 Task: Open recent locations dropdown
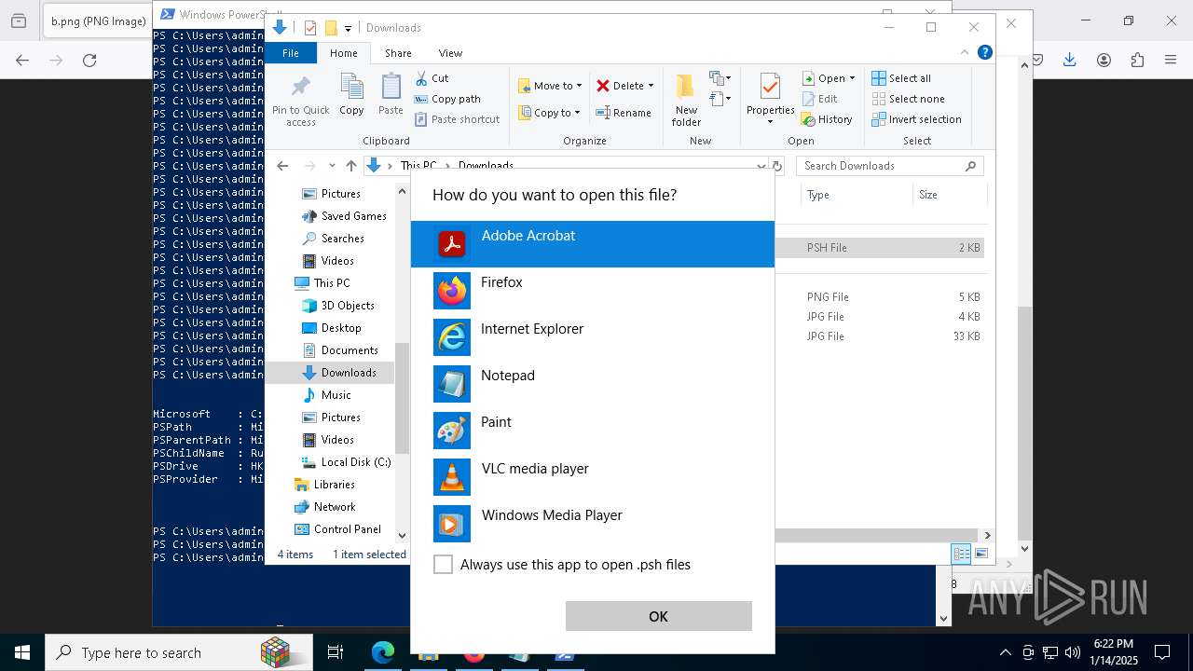click(x=332, y=166)
